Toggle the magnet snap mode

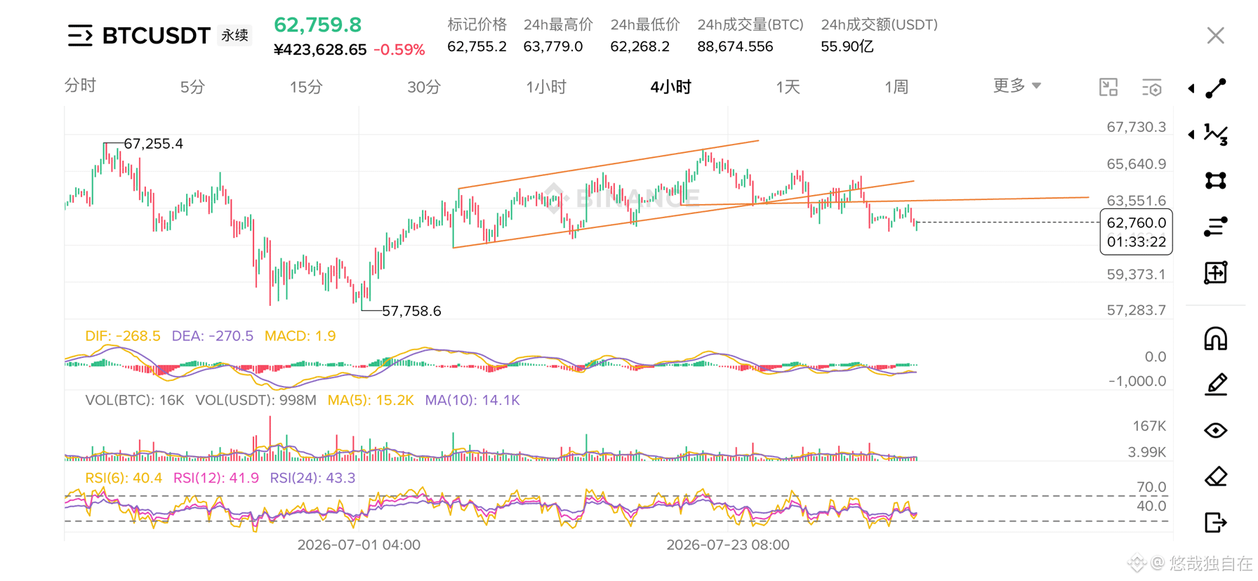(1216, 339)
